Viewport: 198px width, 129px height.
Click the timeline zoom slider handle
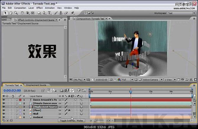coord(95,121)
